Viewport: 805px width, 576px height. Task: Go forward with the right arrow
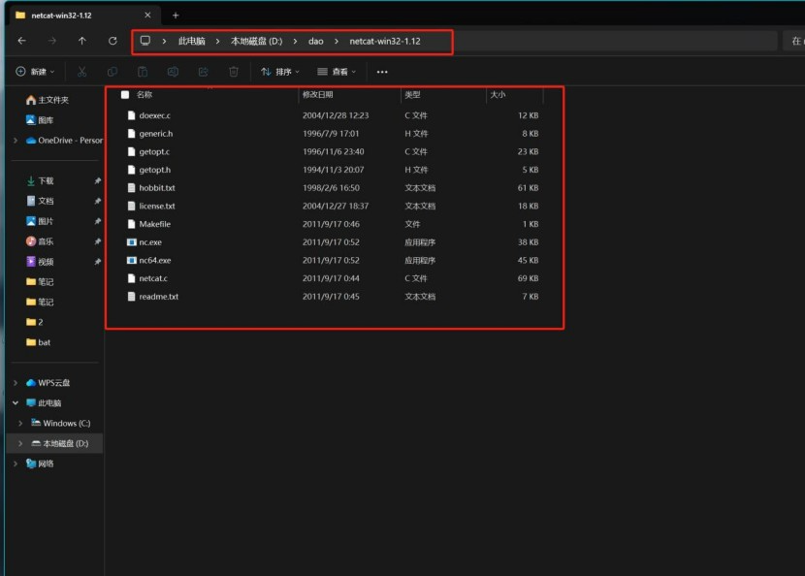(51, 41)
